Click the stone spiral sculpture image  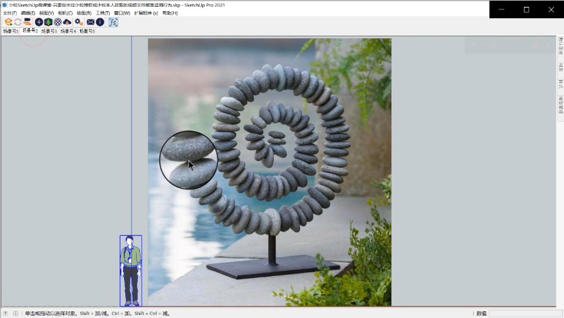[269, 172]
